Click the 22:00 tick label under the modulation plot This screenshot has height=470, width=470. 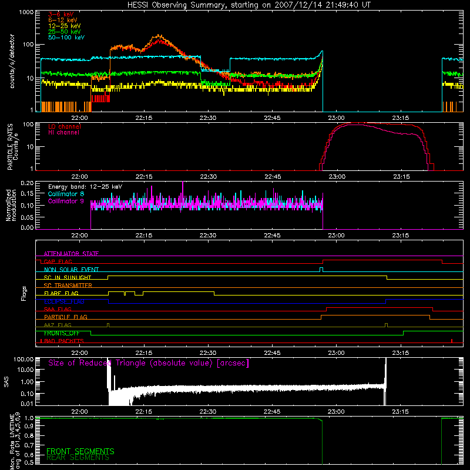[x=79, y=236]
